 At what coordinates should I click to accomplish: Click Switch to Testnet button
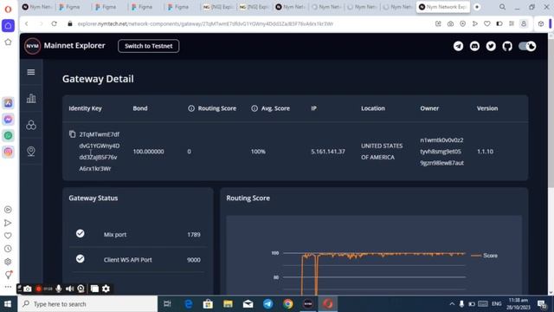point(148,46)
